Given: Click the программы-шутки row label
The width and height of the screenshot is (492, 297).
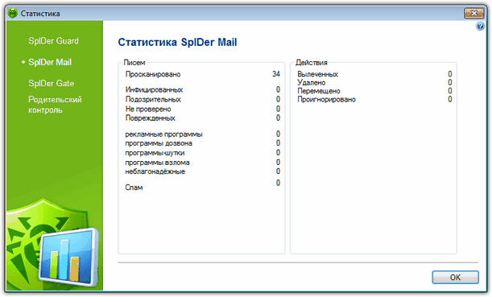Looking at the screenshot, I should (155, 153).
